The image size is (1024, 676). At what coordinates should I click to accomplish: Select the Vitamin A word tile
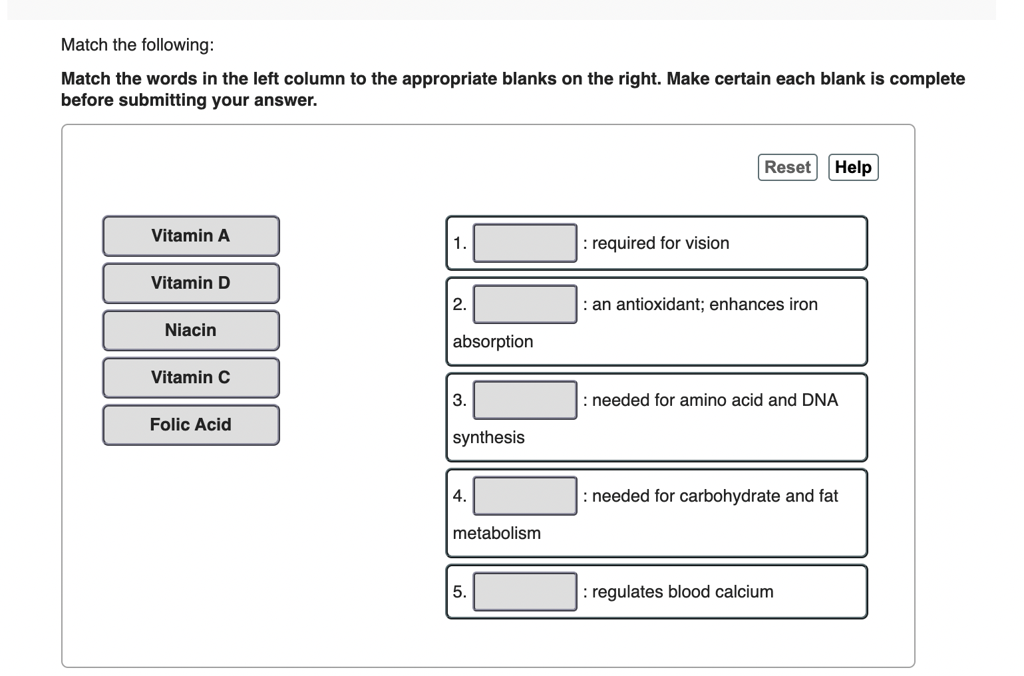point(191,236)
